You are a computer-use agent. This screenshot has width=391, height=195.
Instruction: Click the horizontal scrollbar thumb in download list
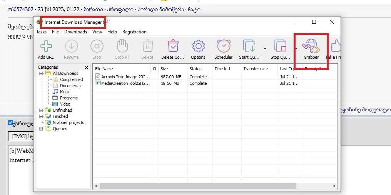coord(198,186)
